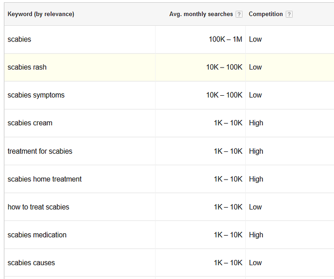Select the 'scabies rash' keyword
This screenshot has height=279, width=334.
pos(27,67)
